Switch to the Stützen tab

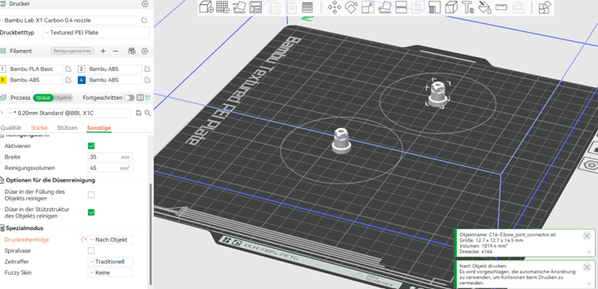[x=67, y=128]
